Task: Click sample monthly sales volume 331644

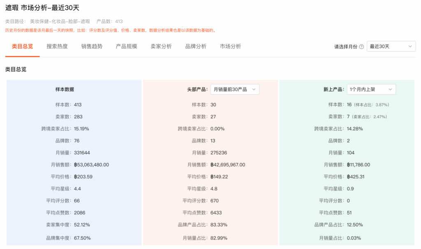Action: click(x=82, y=153)
